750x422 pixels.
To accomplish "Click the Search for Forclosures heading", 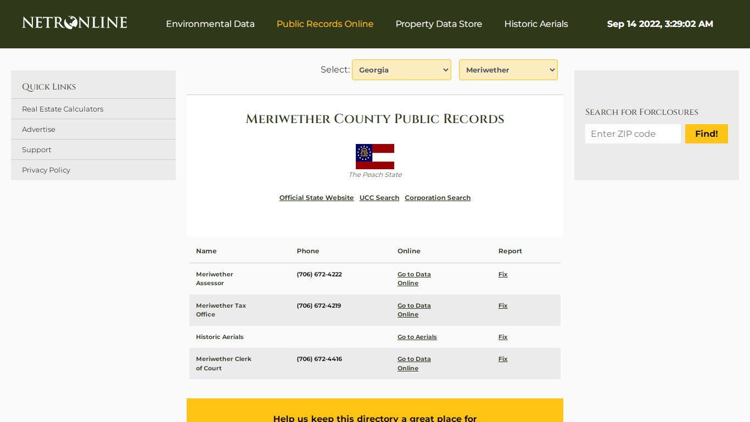I will (641, 112).
